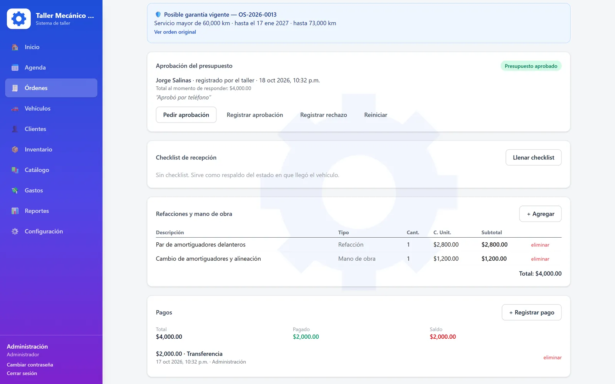Click the Llenar checklist button
The width and height of the screenshot is (615, 384).
pos(534,157)
